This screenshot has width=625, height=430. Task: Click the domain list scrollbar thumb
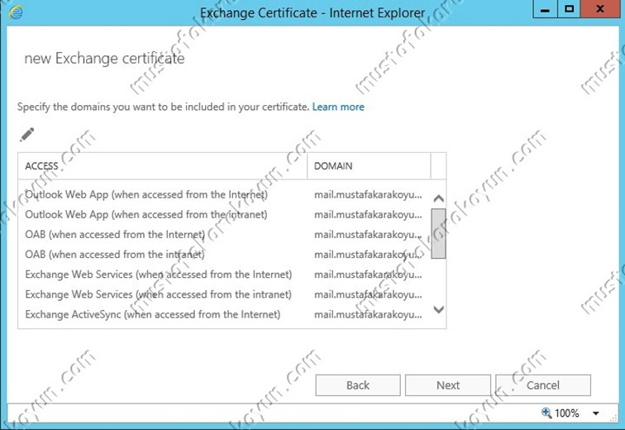click(x=438, y=233)
